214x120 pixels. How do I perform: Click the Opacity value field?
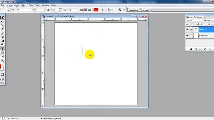click(212, 20)
